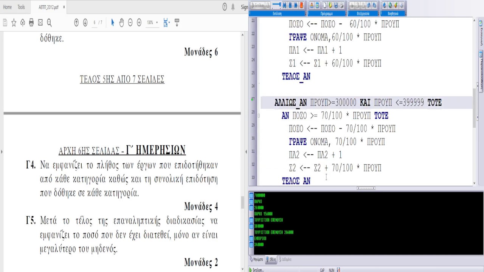Open the PDF help question mark icon
This screenshot has width=484, height=272.
[225, 7]
